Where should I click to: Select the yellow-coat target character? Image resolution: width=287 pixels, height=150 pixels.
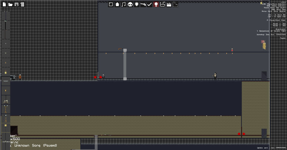coord(264,45)
